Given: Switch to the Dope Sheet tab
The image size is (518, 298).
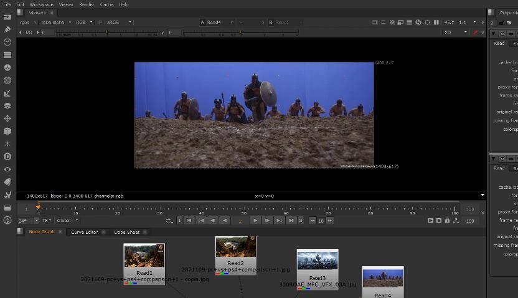Looking at the screenshot, I should [126, 232].
